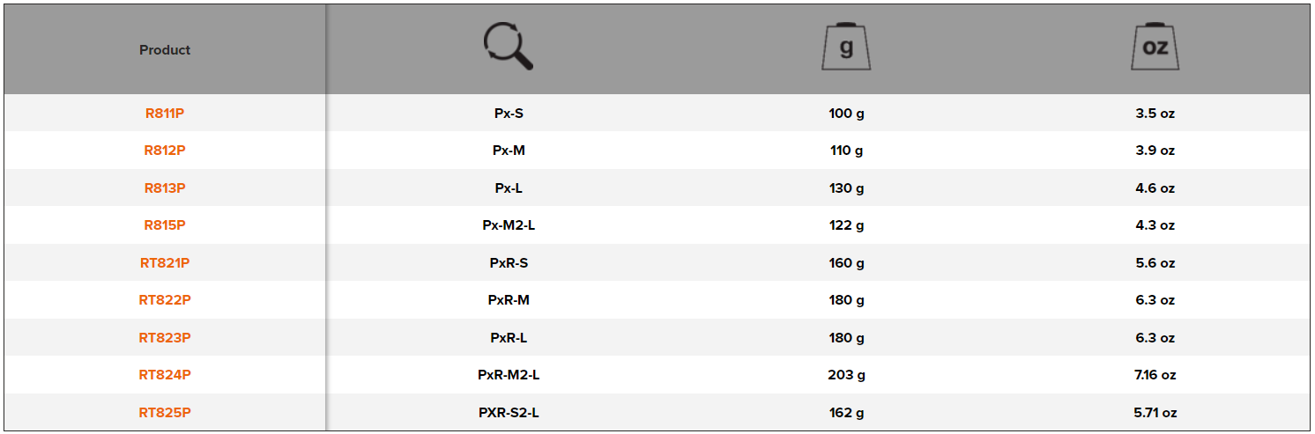Select the Px-S model cell
1315x434 pixels.
click(x=509, y=114)
